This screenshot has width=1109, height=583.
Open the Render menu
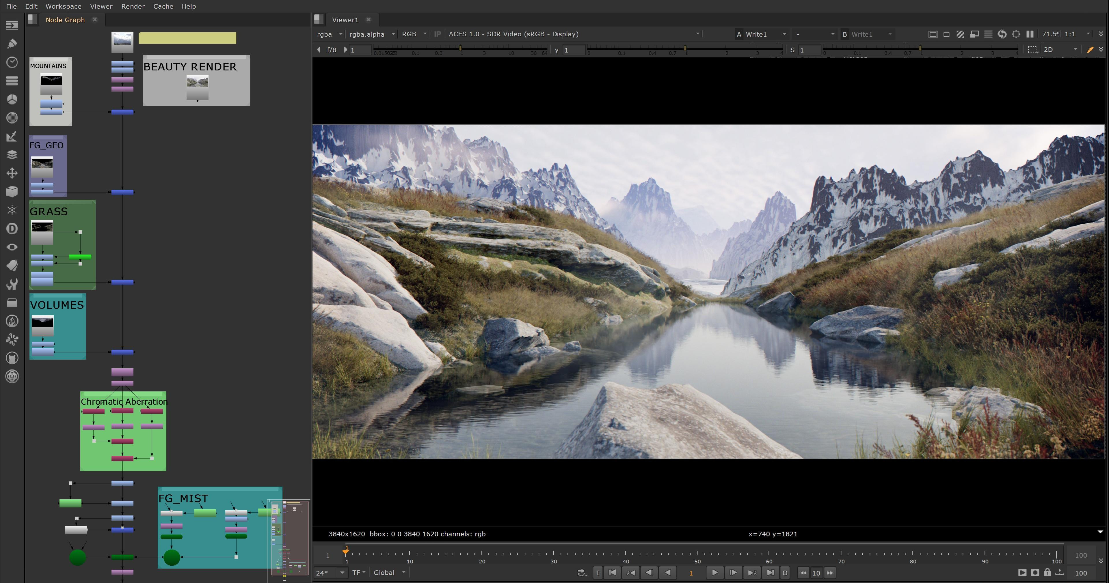coord(133,6)
